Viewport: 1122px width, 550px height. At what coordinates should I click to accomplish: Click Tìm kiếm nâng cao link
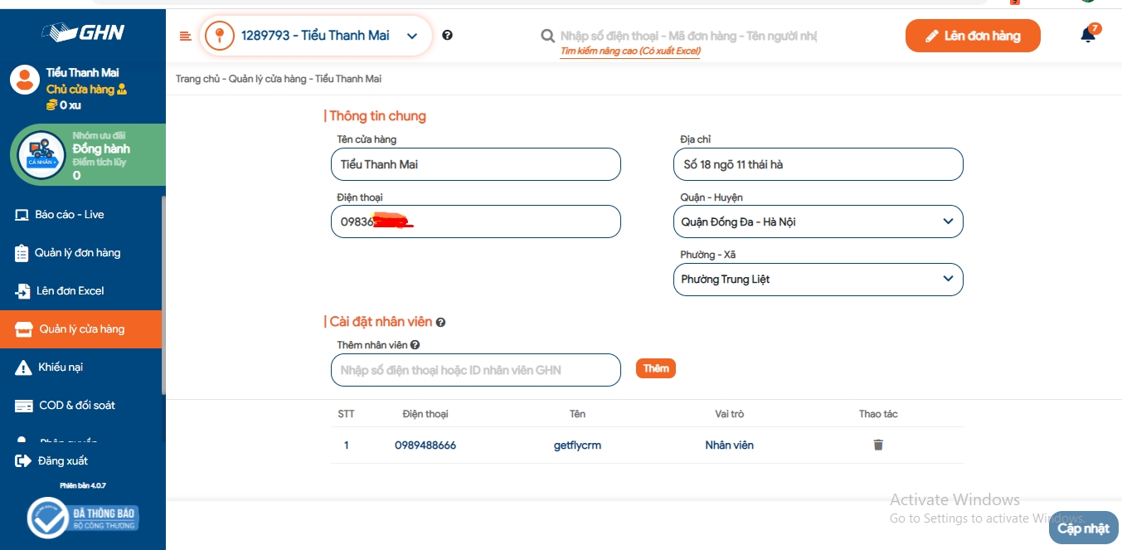coord(630,51)
